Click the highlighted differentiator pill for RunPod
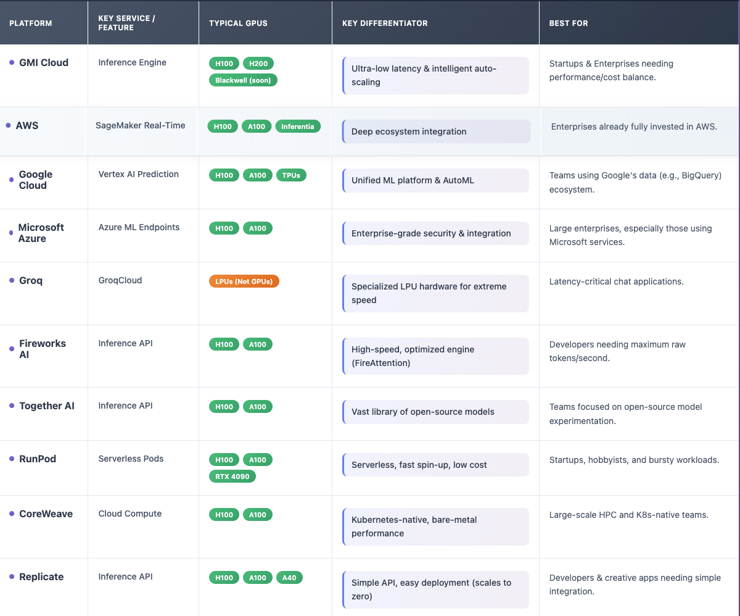This screenshot has width=740, height=616. click(435, 465)
